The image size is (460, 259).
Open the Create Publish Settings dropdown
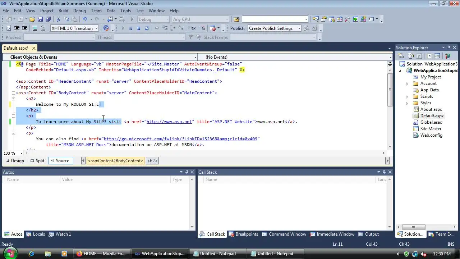click(299, 28)
